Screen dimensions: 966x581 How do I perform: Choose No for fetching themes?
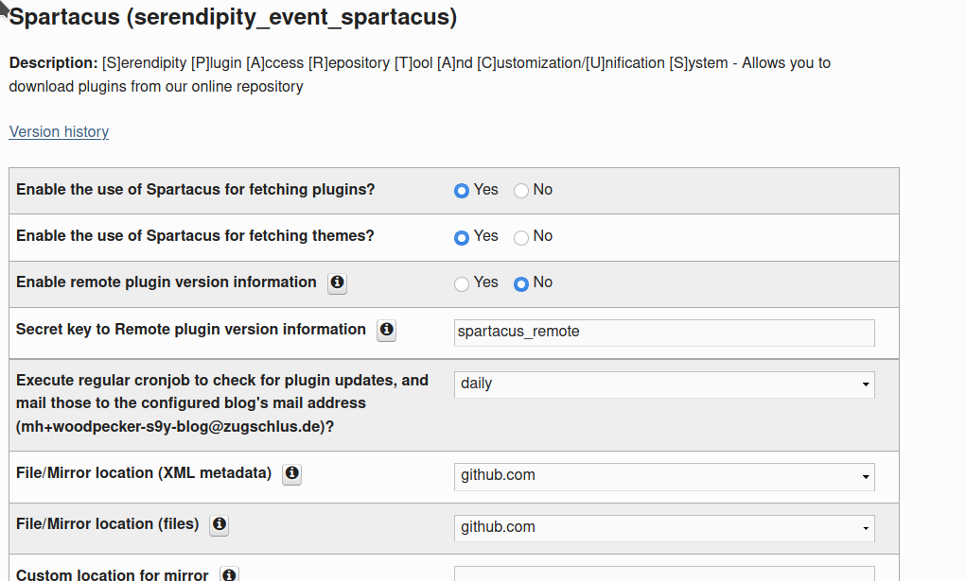pos(521,237)
